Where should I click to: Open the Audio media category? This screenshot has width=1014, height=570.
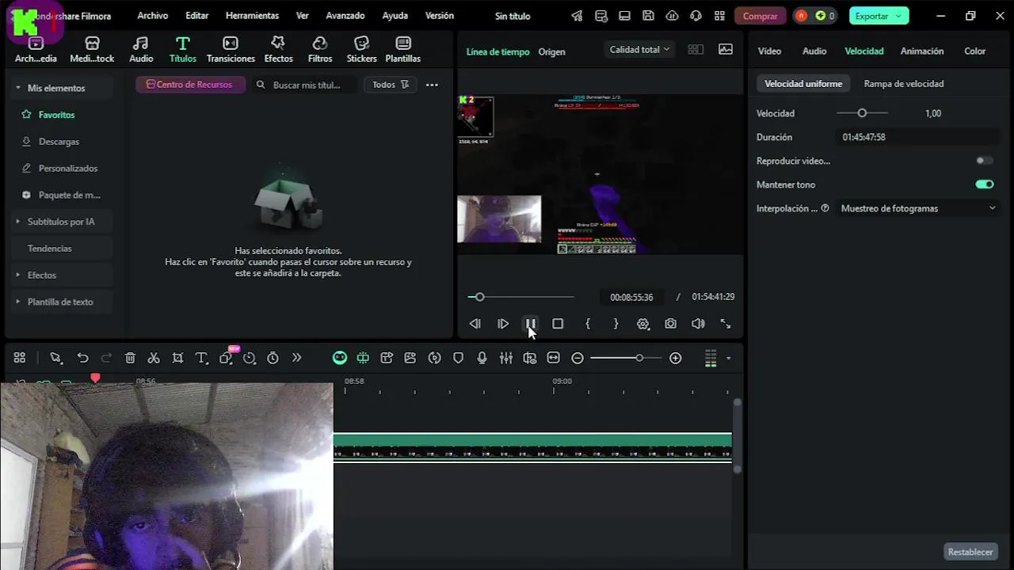point(141,49)
